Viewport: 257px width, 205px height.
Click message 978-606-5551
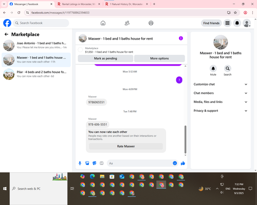(x=98, y=125)
